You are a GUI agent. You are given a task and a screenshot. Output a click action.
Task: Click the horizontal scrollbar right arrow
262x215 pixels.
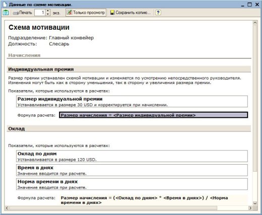pos(250,208)
